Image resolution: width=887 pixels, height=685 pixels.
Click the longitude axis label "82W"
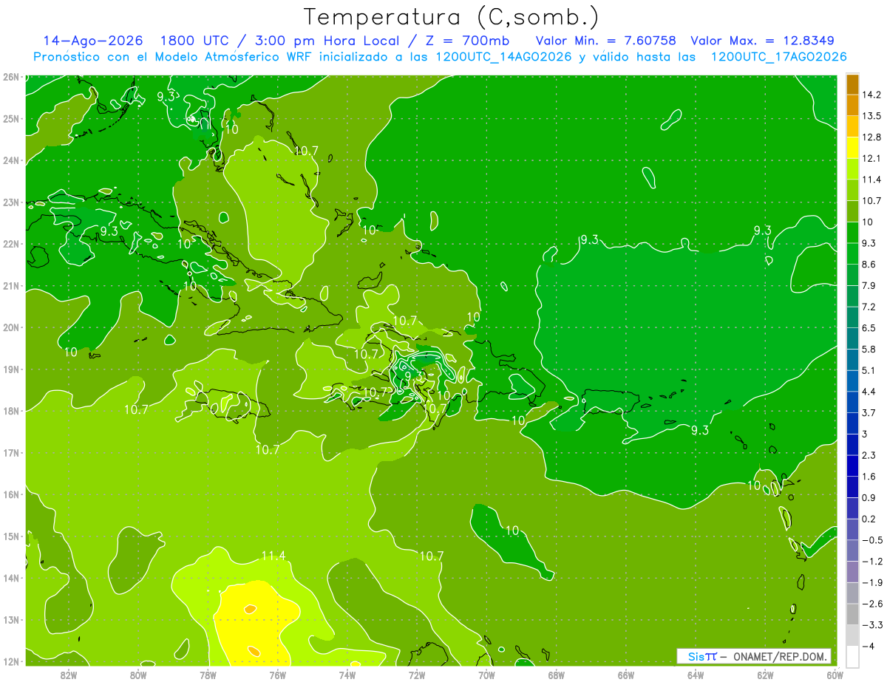point(69,674)
